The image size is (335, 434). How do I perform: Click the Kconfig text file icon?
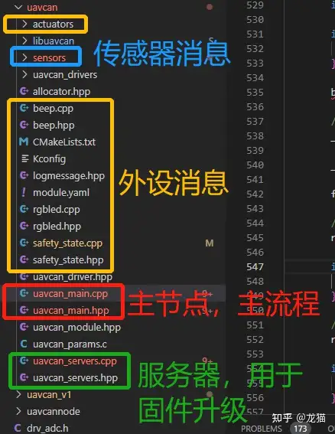click(x=24, y=159)
